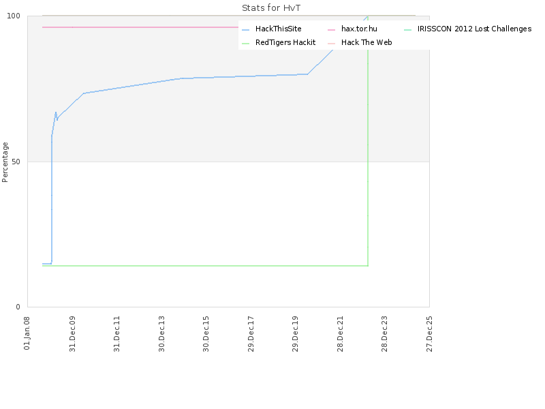This screenshot has height=409, width=545.
Task: Click the hax.tor.hu pink legend swatch
Action: [331, 30]
